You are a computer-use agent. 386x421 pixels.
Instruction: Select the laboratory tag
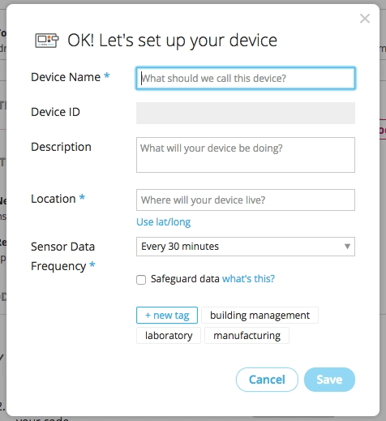pos(169,335)
